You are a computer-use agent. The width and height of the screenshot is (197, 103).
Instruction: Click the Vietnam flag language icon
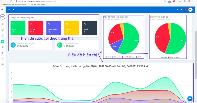tap(185, 10)
